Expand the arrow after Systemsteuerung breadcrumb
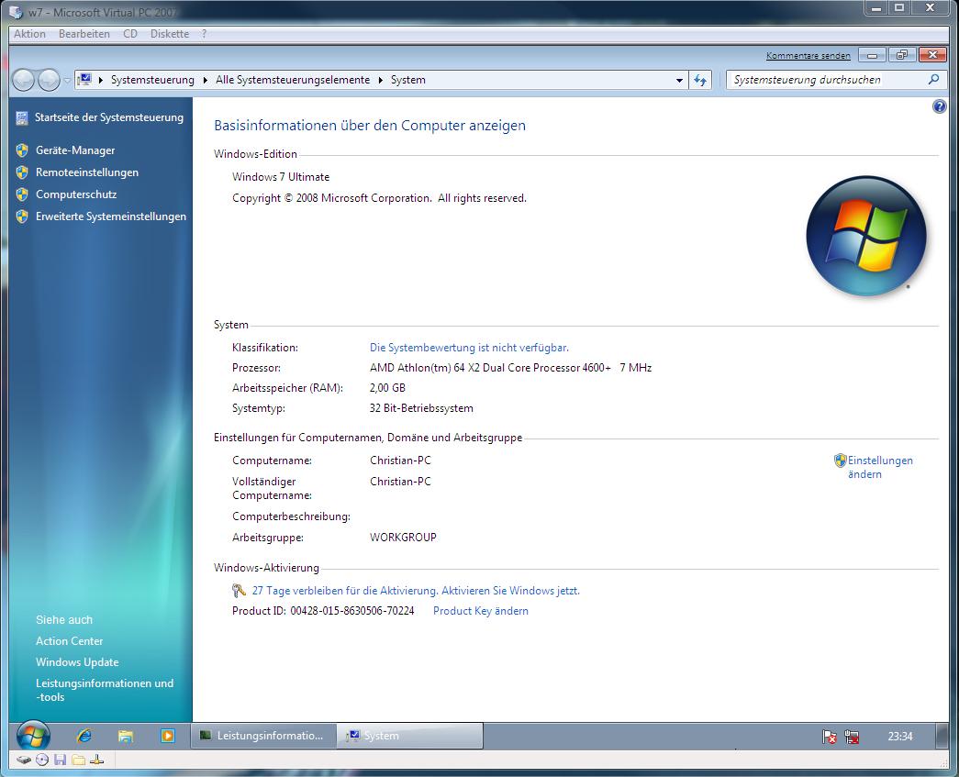This screenshot has height=777, width=959. [205, 80]
